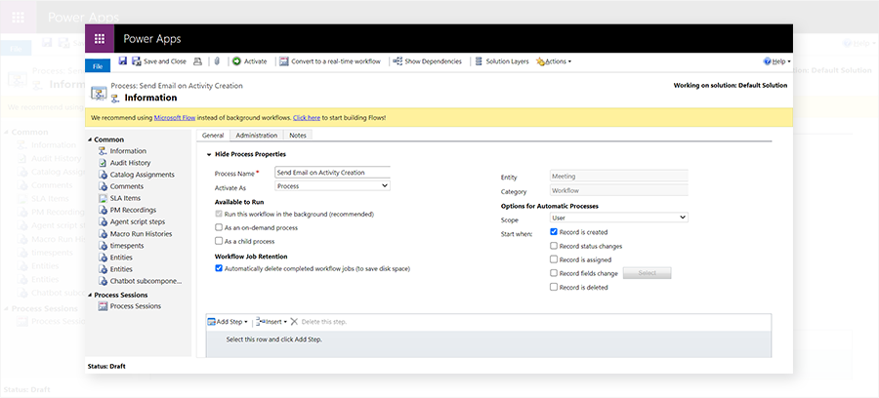879x398 pixels.
Task: Click Delete this step
Action: pyautogui.click(x=318, y=322)
